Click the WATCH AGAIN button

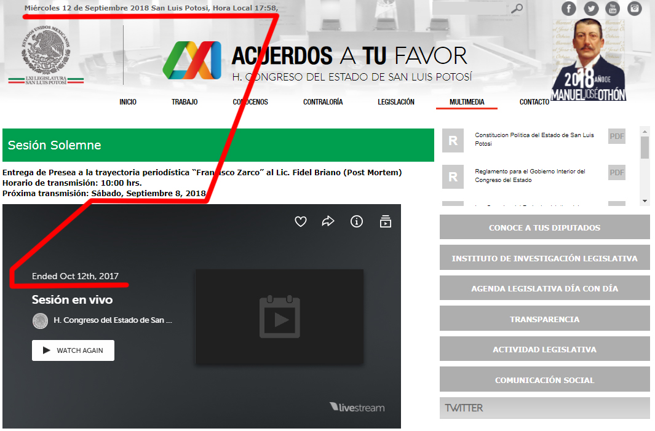73,350
